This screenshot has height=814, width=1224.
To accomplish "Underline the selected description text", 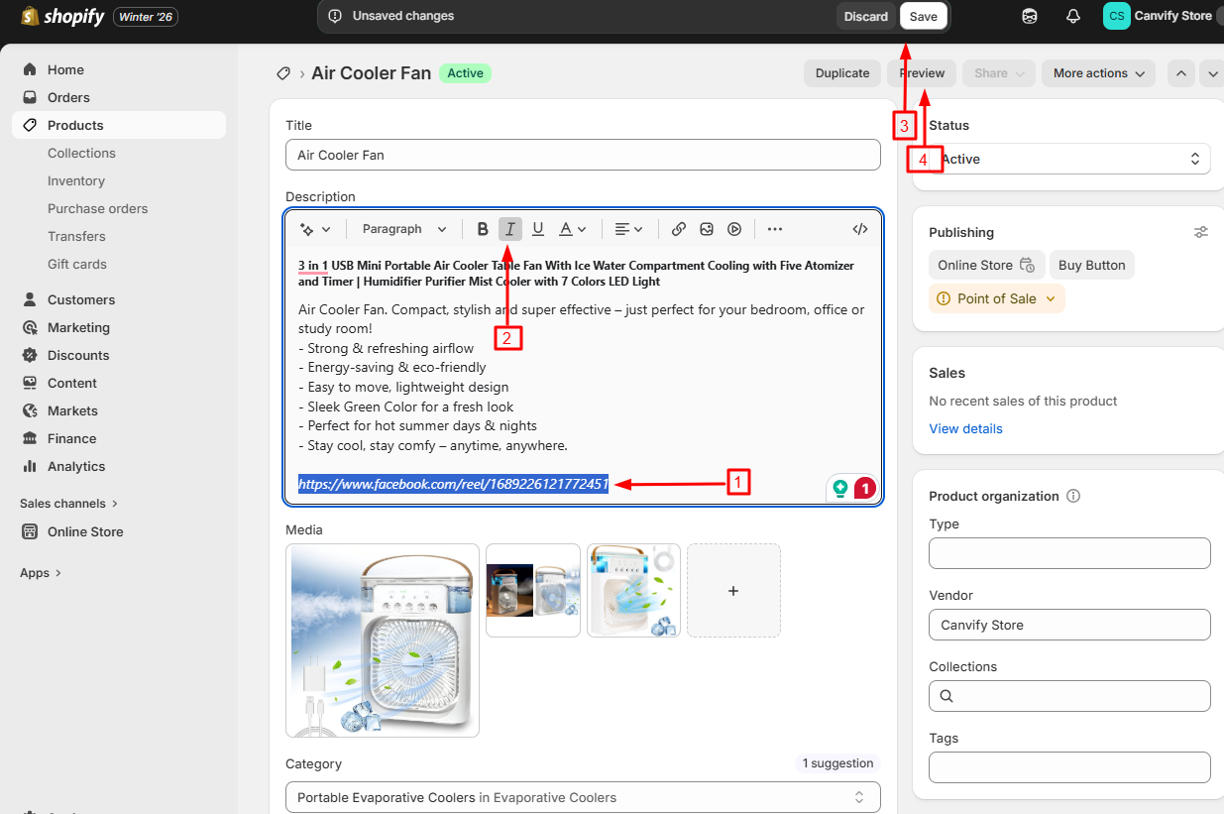I will [537, 229].
